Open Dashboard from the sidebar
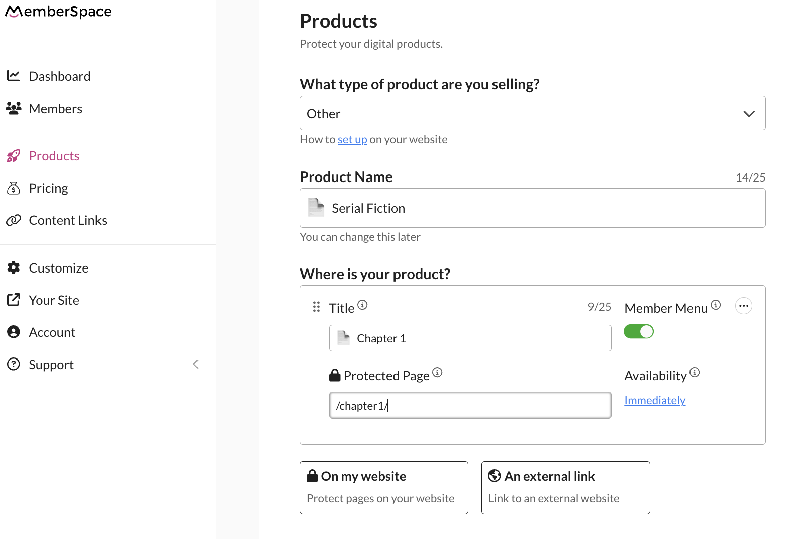The height and width of the screenshot is (539, 788). pyautogui.click(x=59, y=76)
